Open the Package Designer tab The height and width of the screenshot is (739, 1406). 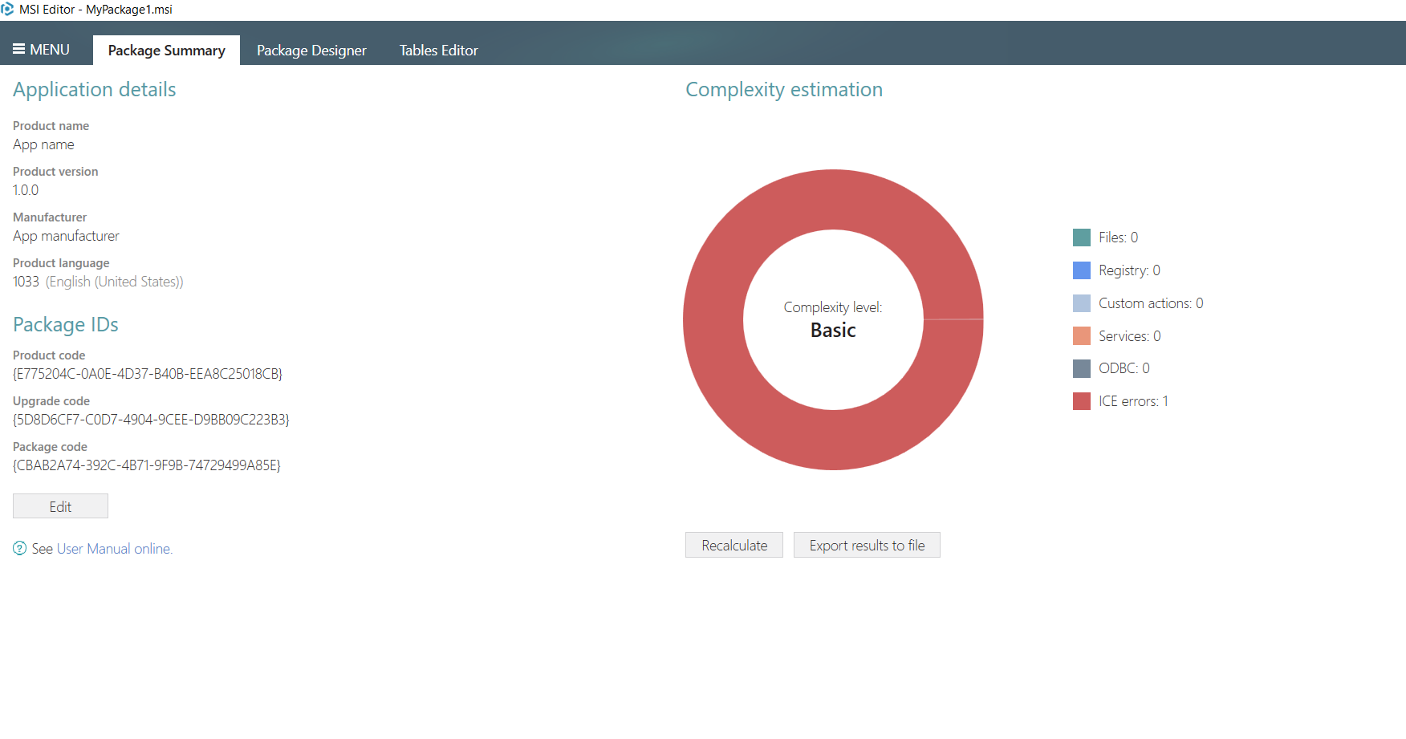311,51
